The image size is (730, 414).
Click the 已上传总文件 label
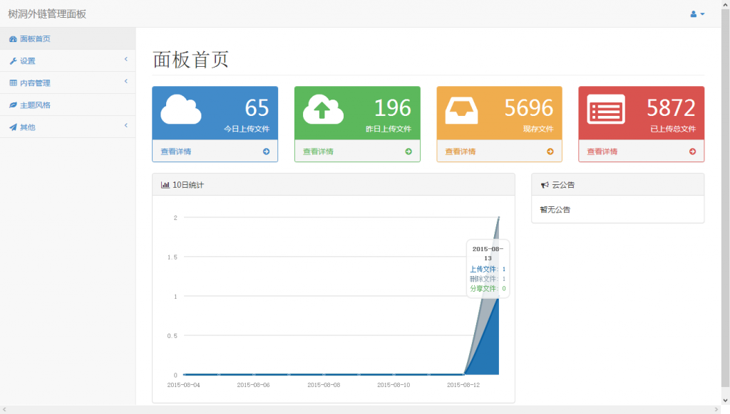(673, 129)
